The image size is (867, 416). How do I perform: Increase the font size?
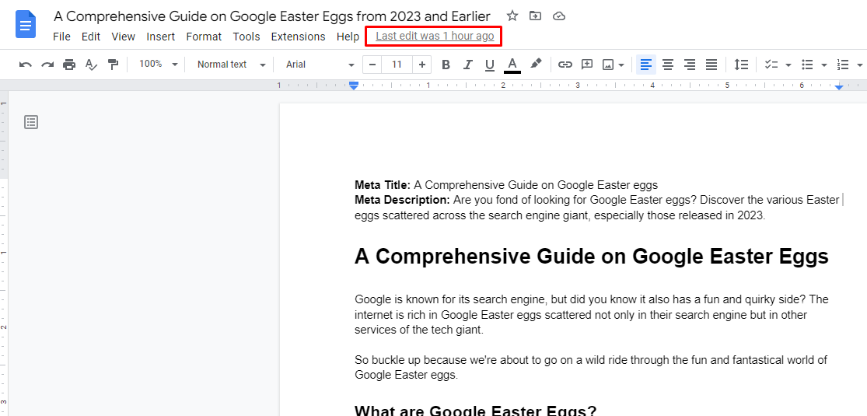[422, 65]
